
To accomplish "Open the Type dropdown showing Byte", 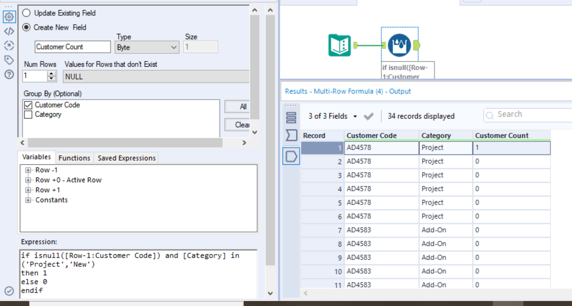I will tap(147, 47).
